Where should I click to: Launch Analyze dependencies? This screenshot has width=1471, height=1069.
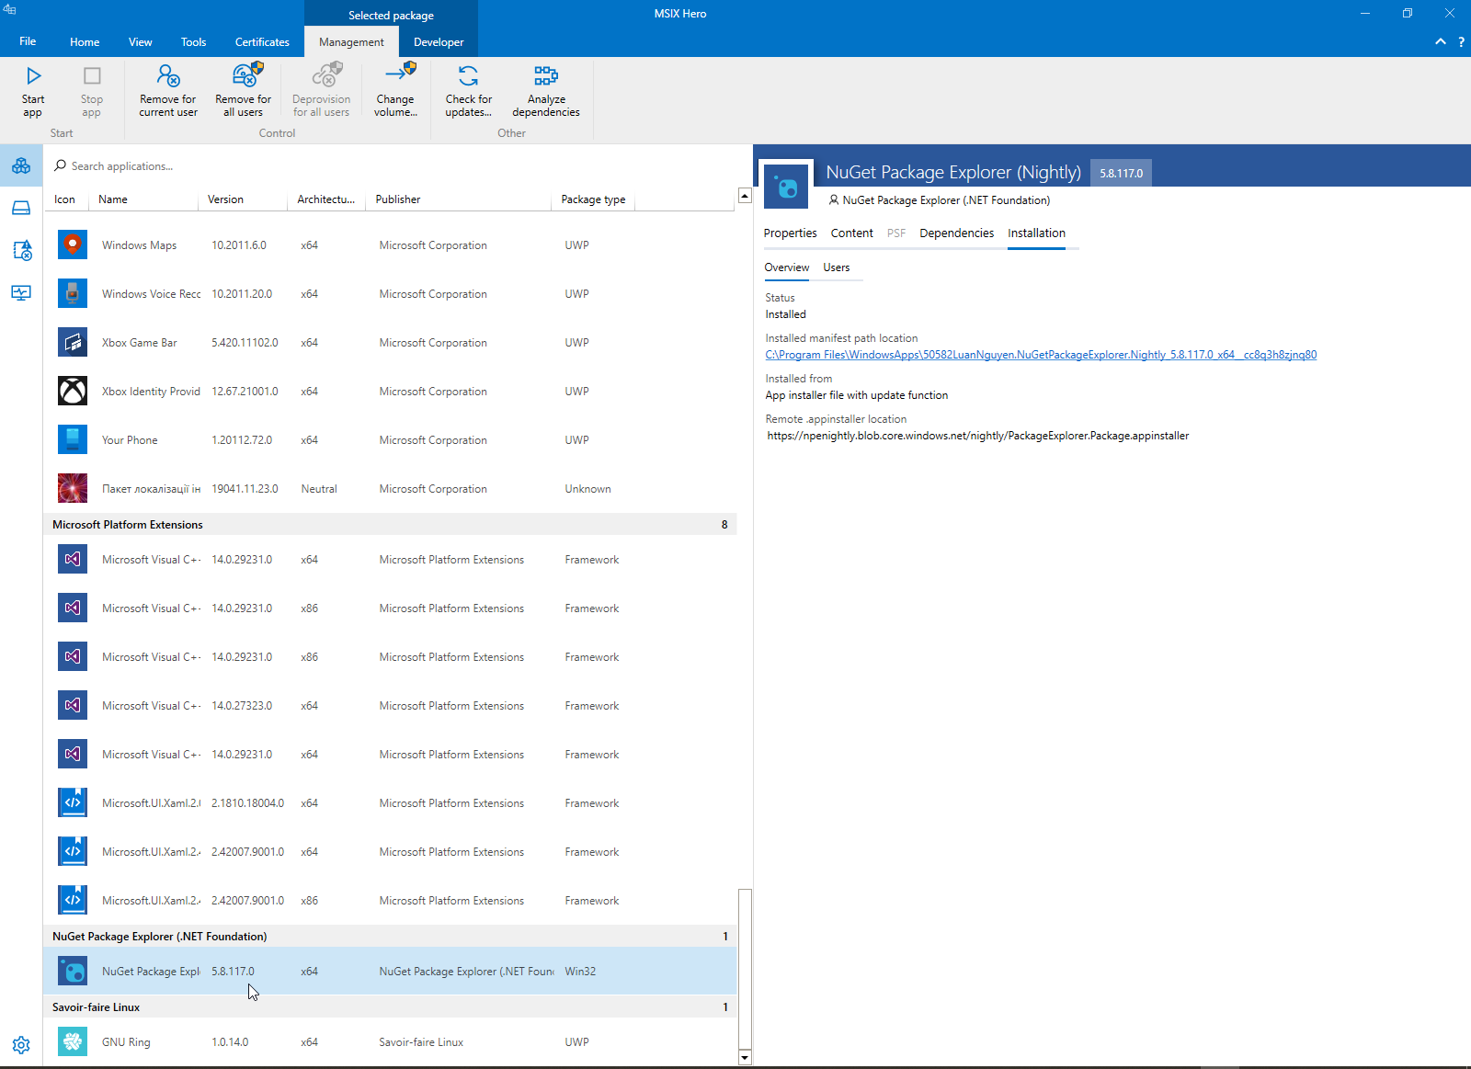pyautogui.click(x=546, y=91)
